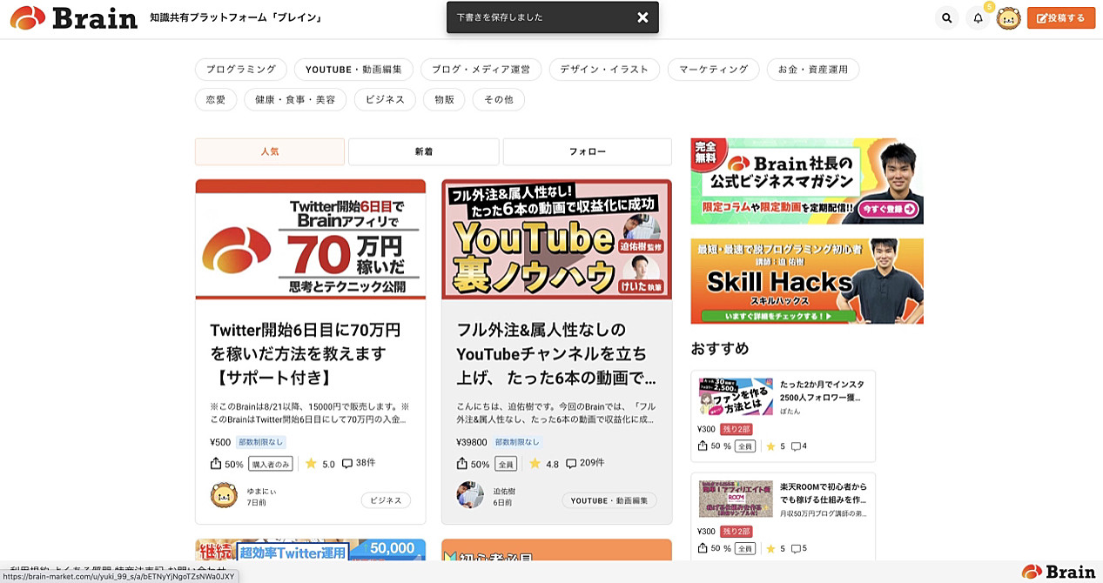1103x583 pixels.
Task: Click the Brain logo at bottom right
Action: [1059, 572]
